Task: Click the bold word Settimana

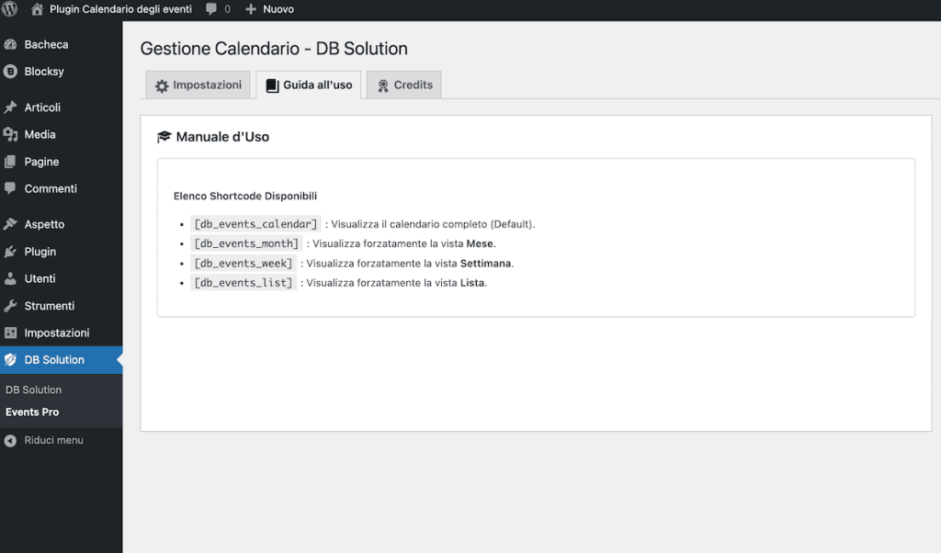Action: (485, 264)
